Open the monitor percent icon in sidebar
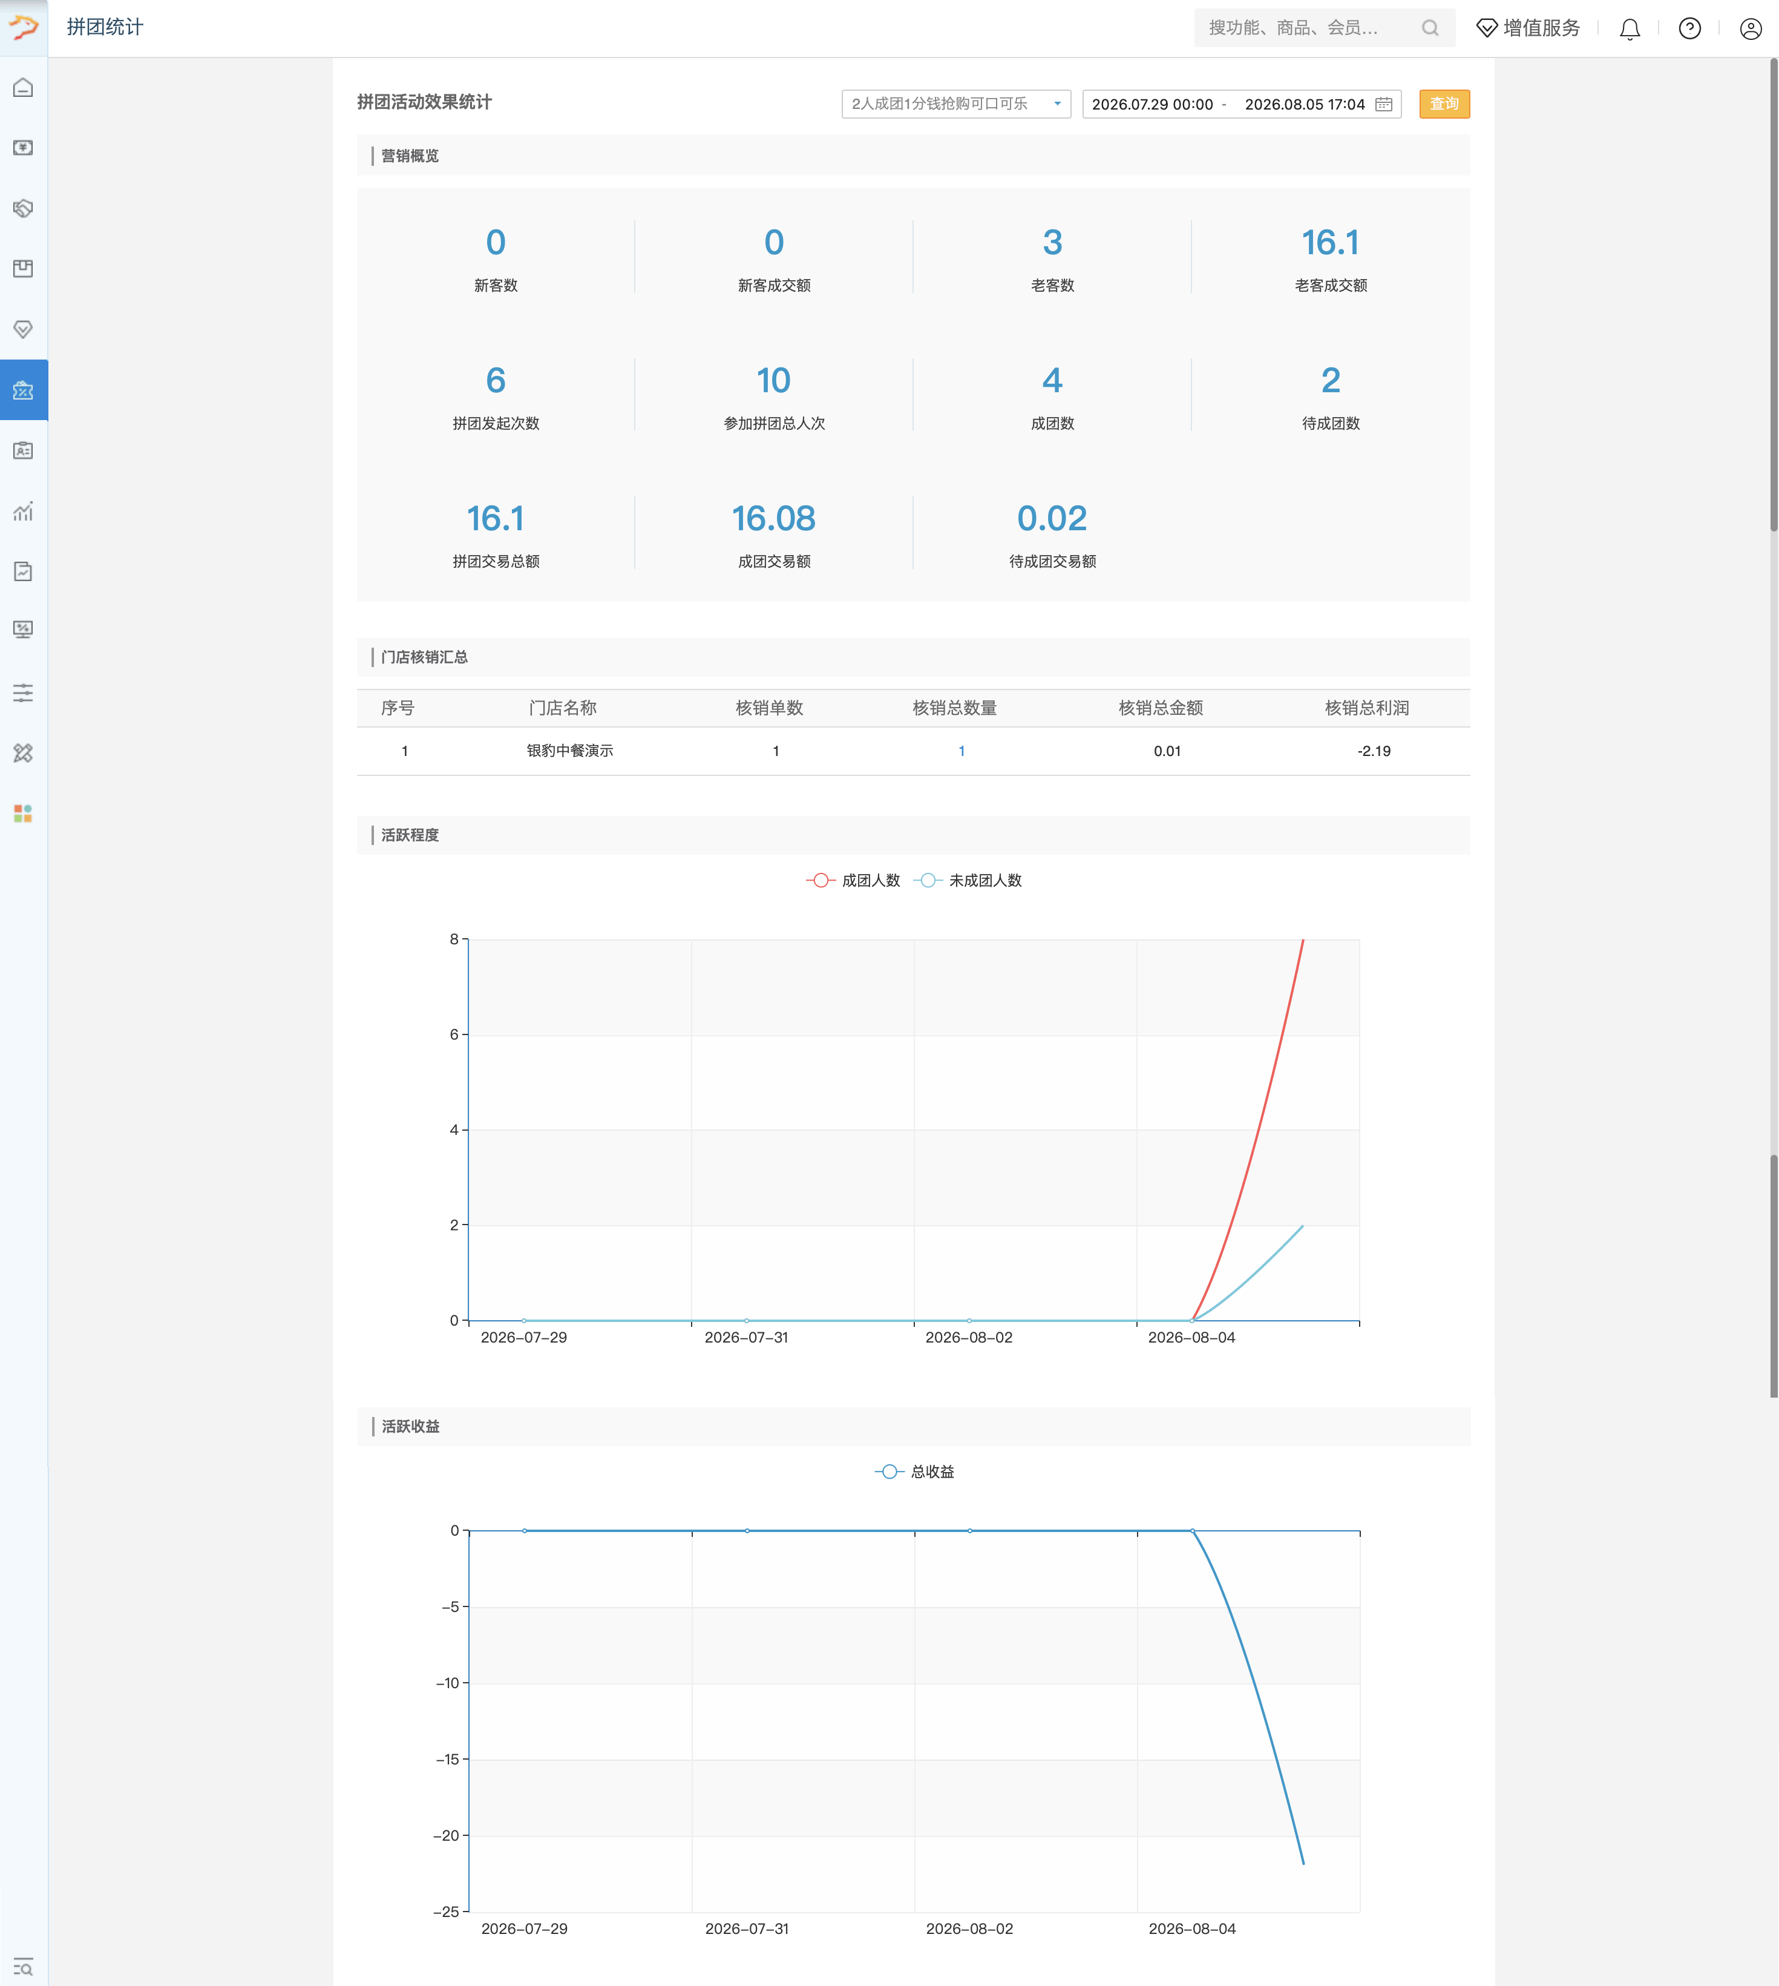 [x=24, y=630]
